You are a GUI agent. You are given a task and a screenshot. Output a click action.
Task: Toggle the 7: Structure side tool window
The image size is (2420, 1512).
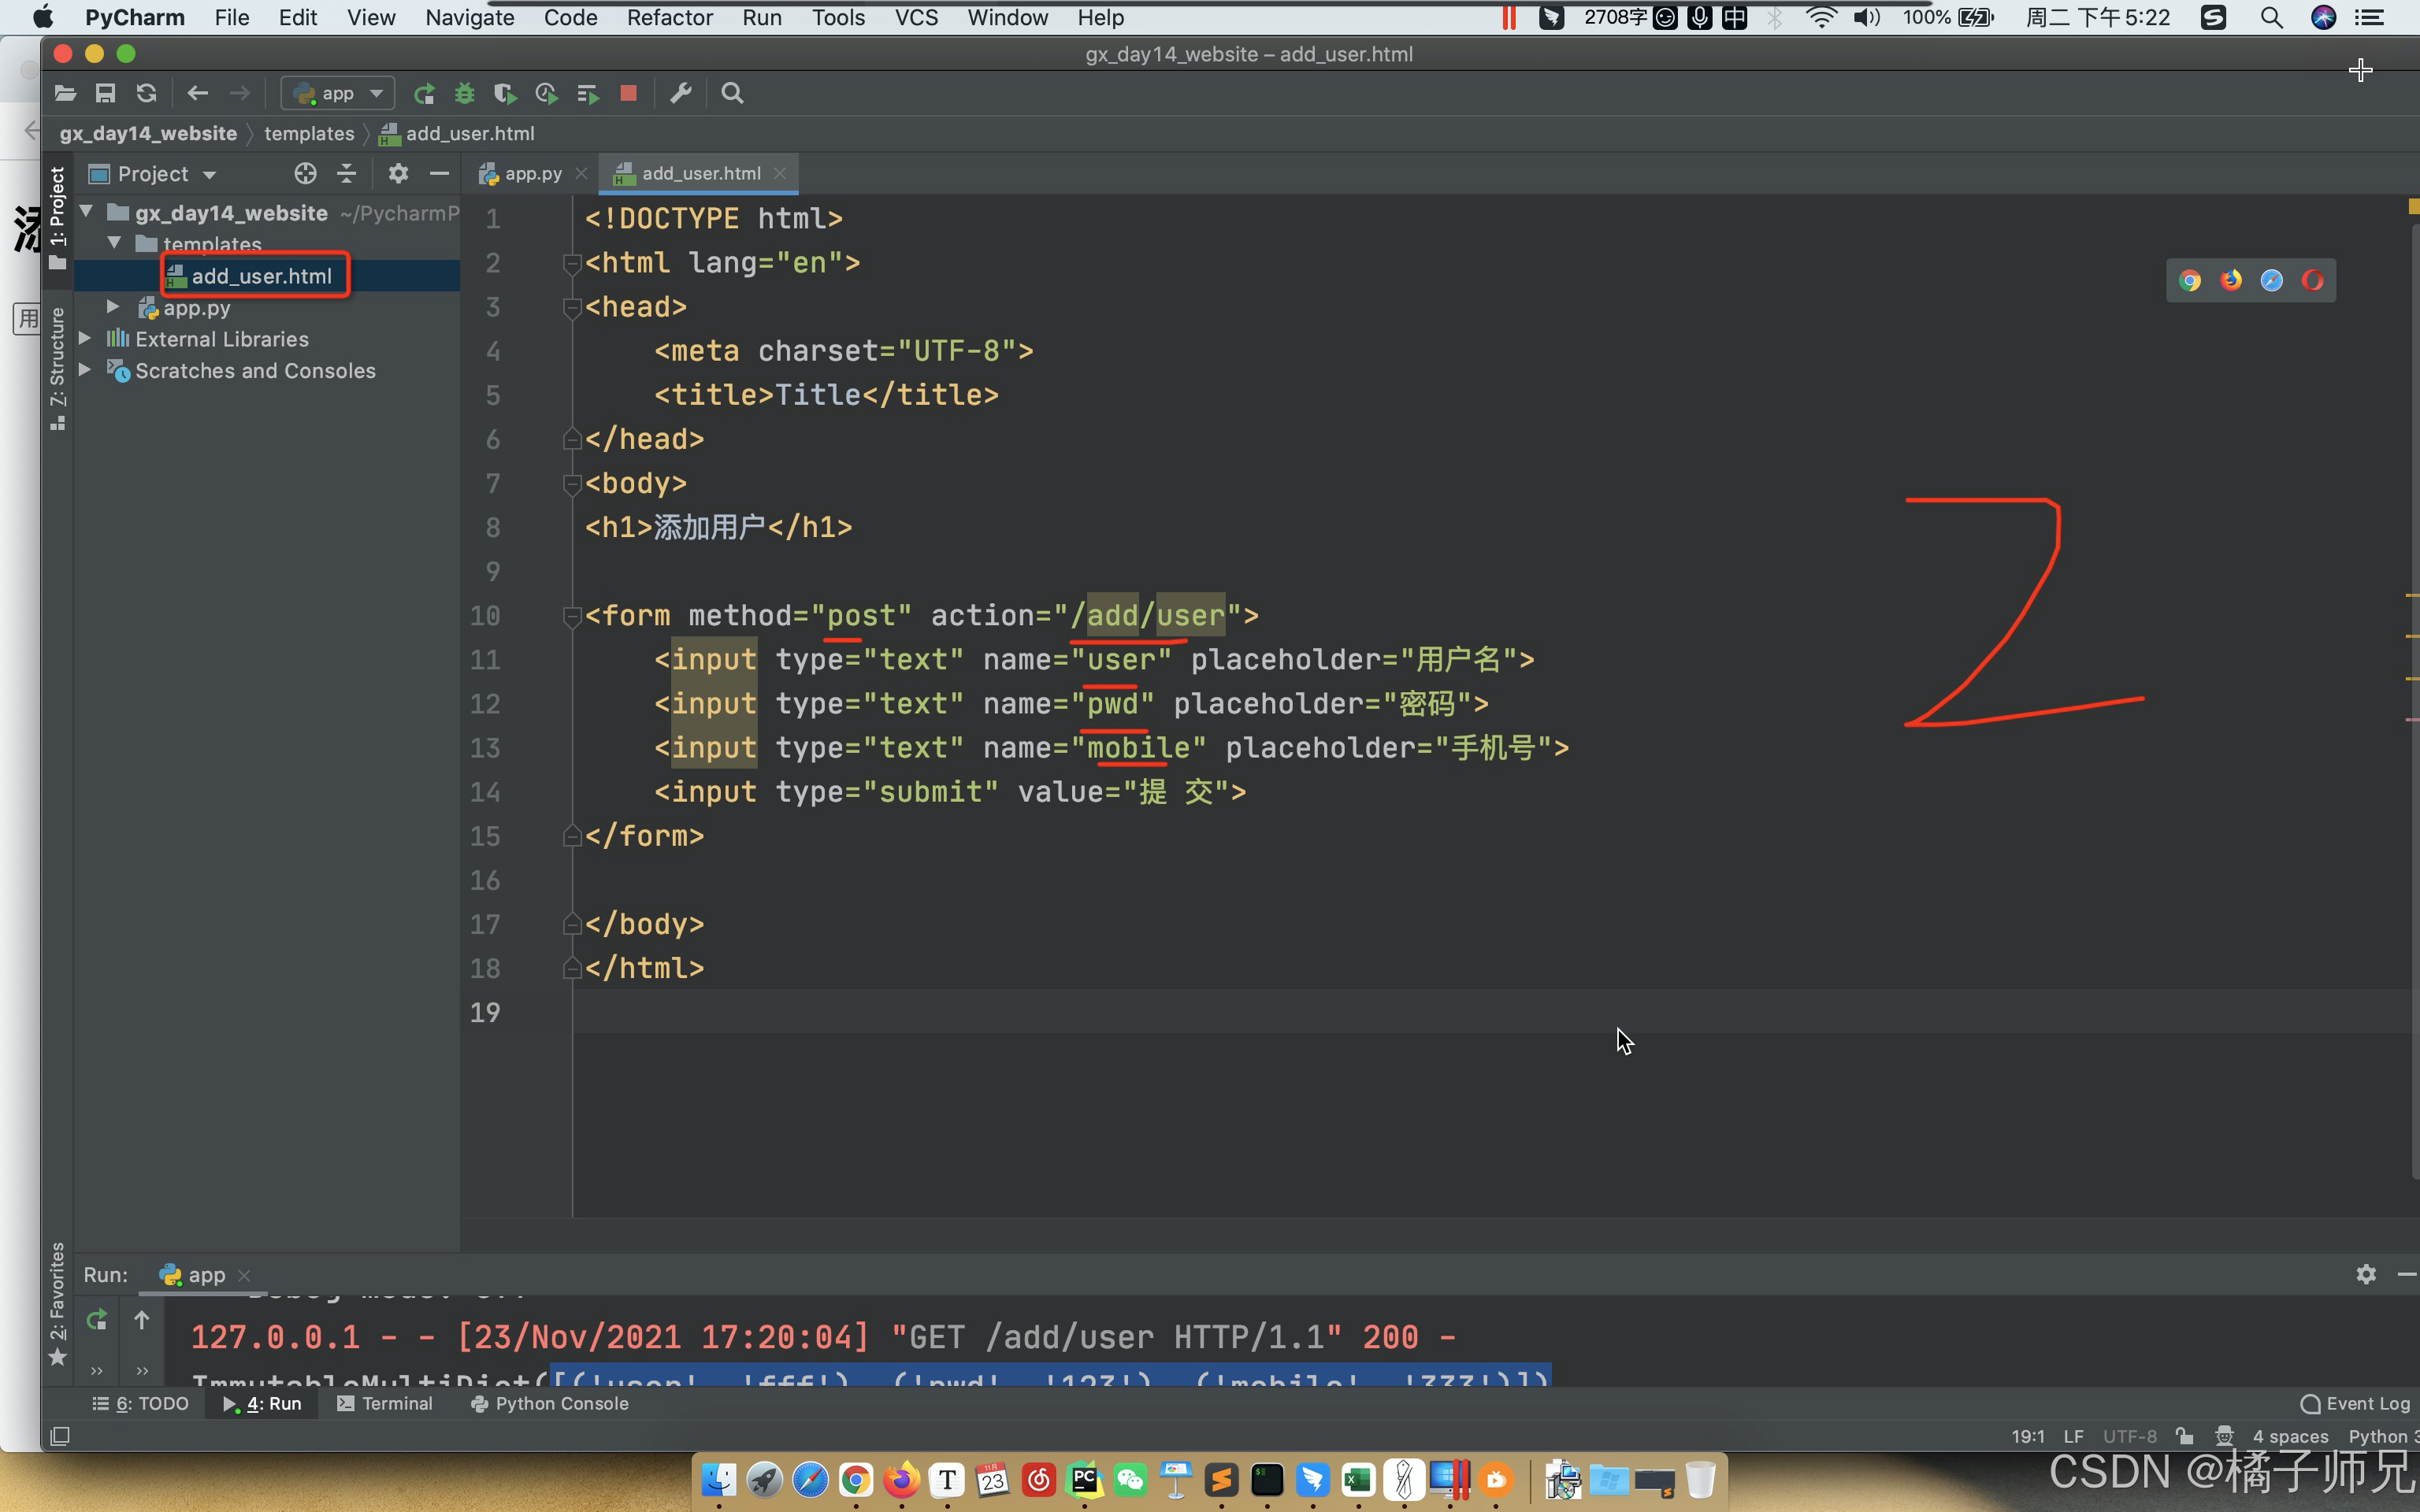tap(57, 370)
